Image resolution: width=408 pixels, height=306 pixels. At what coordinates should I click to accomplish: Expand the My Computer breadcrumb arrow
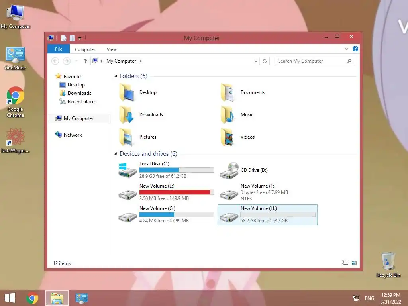pos(141,61)
